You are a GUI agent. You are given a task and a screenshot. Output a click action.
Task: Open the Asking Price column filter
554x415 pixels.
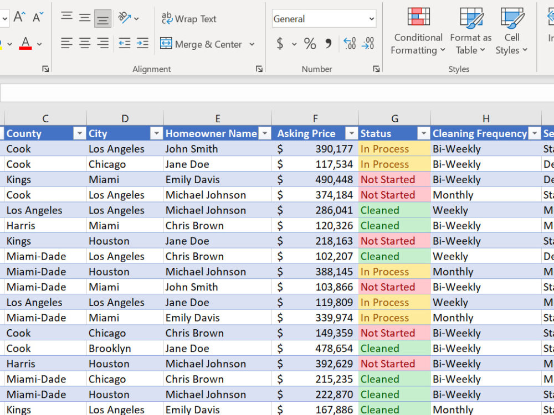click(x=352, y=133)
